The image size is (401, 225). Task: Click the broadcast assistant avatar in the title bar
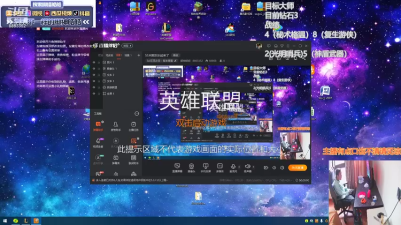pyautogui.click(x=259, y=46)
